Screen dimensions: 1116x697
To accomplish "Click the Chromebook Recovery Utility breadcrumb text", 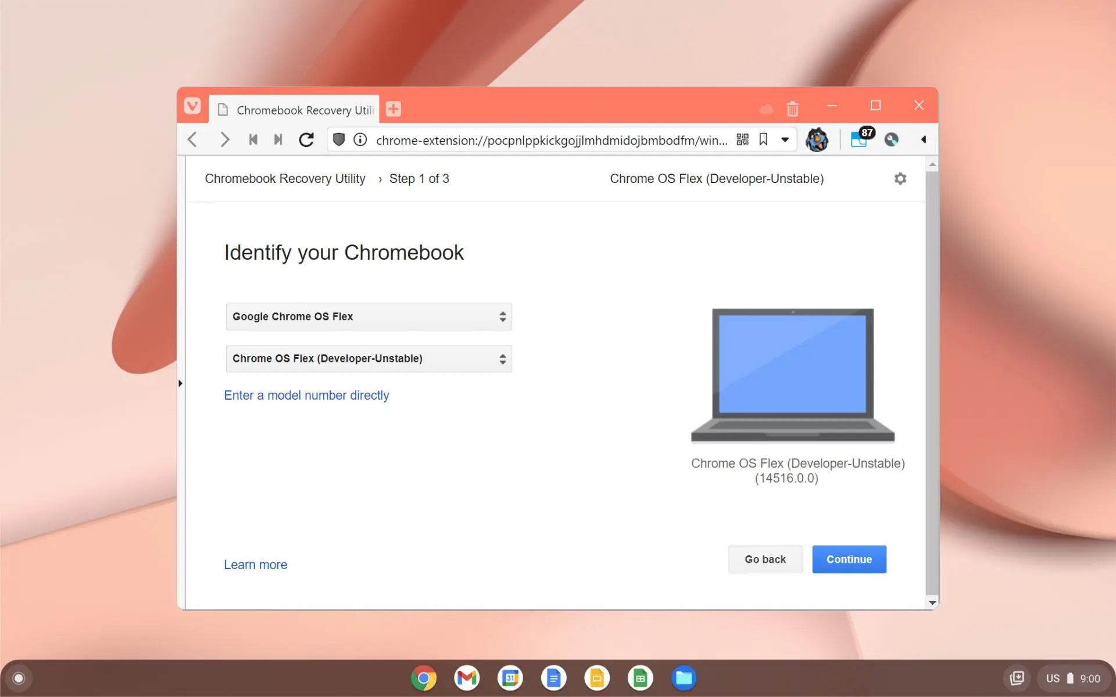I will (285, 178).
